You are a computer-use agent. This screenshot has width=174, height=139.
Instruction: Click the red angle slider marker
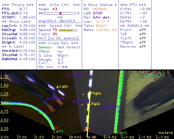(x=61, y=13)
